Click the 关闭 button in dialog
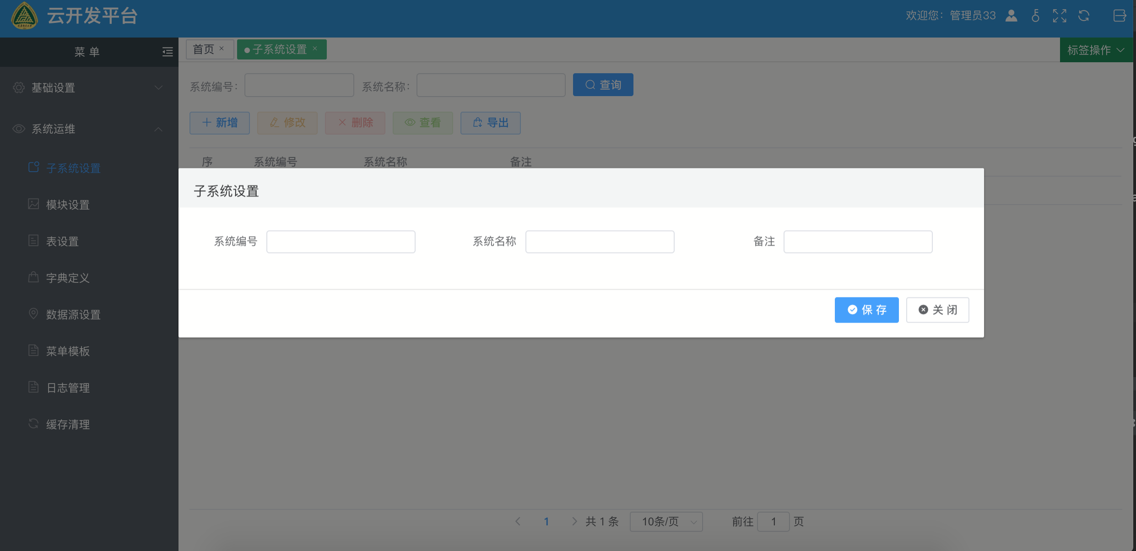This screenshot has height=551, width=1136. [937, 310]
